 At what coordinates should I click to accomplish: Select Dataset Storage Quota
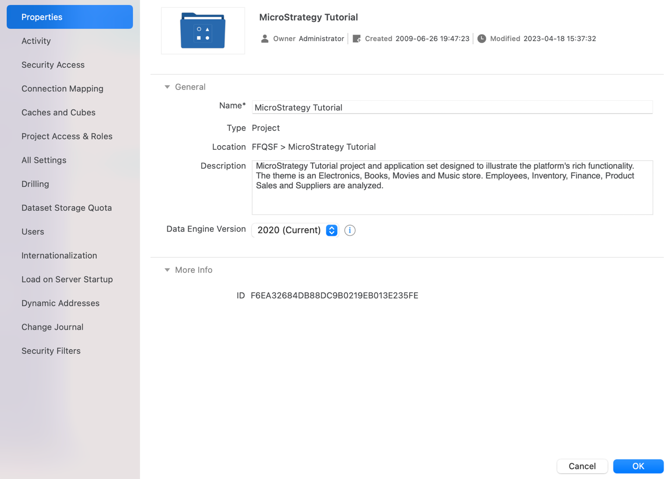click(66, 208)
